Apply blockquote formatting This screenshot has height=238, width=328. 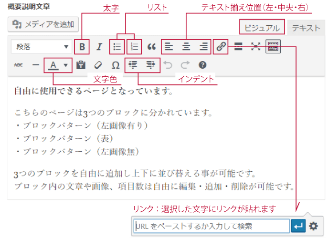click(x=151, y=47)
